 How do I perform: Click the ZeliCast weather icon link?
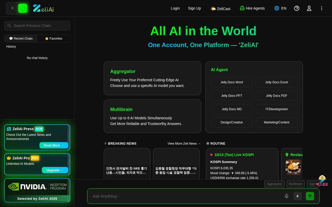220,9
